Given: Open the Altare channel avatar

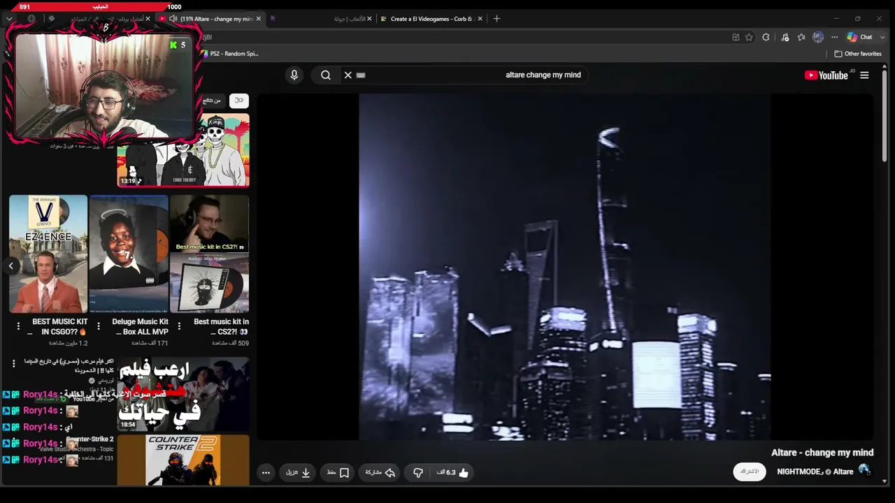Looking at the screenshot, I should [864, 471].
